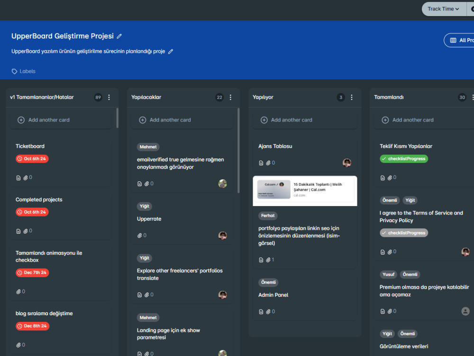Add another card in Yapılacaklar

(x=182, y=120)
